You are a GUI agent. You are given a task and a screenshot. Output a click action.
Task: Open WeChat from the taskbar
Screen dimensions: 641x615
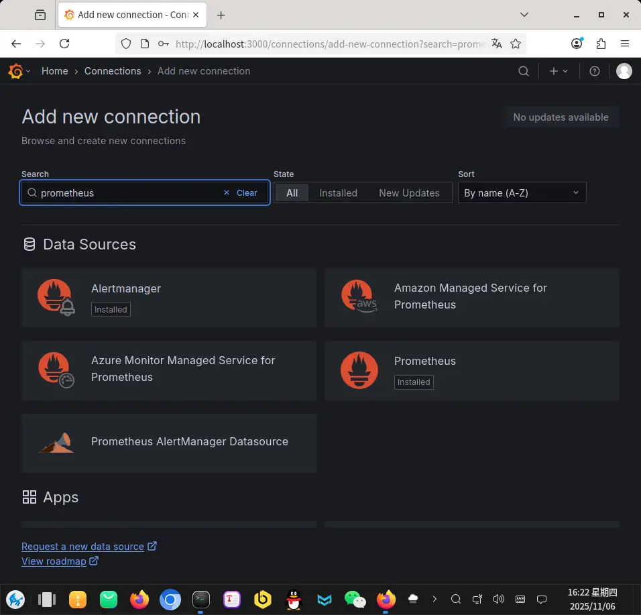click(355, 600)
